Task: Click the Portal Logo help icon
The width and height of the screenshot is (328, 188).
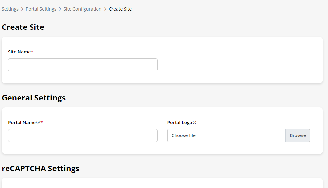Action: tap(194, 123)
